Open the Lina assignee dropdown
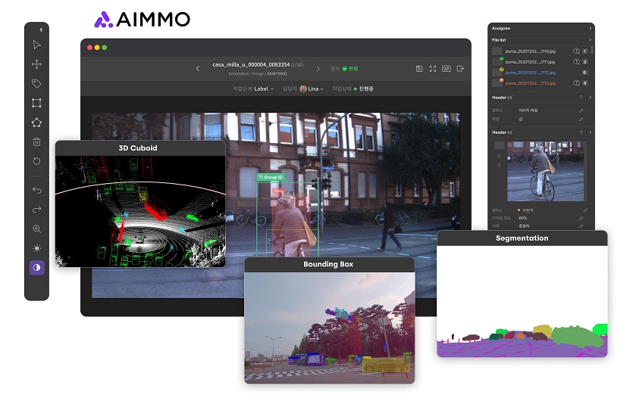This screenshot has width=633, height=404. pyautogui.click(x=312, y=89)
